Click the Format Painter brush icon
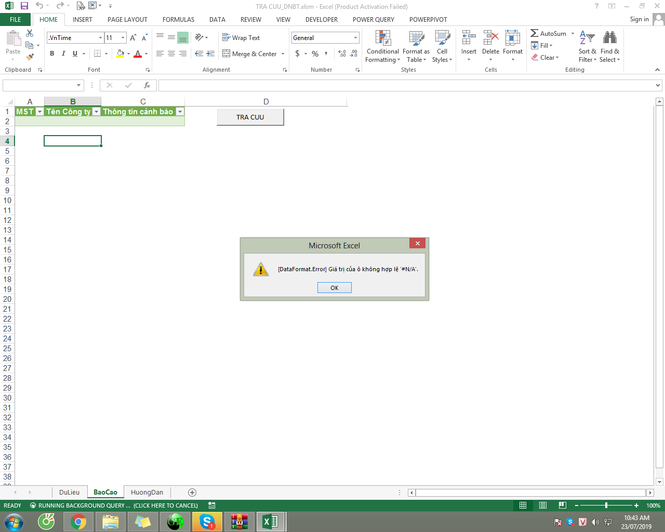The height and width of the screenshot is (532, 665). tap(30, 57)
